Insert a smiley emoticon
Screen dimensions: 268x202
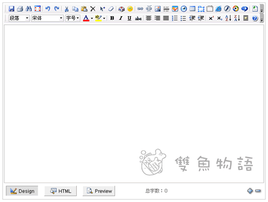(x=130, y=8)
